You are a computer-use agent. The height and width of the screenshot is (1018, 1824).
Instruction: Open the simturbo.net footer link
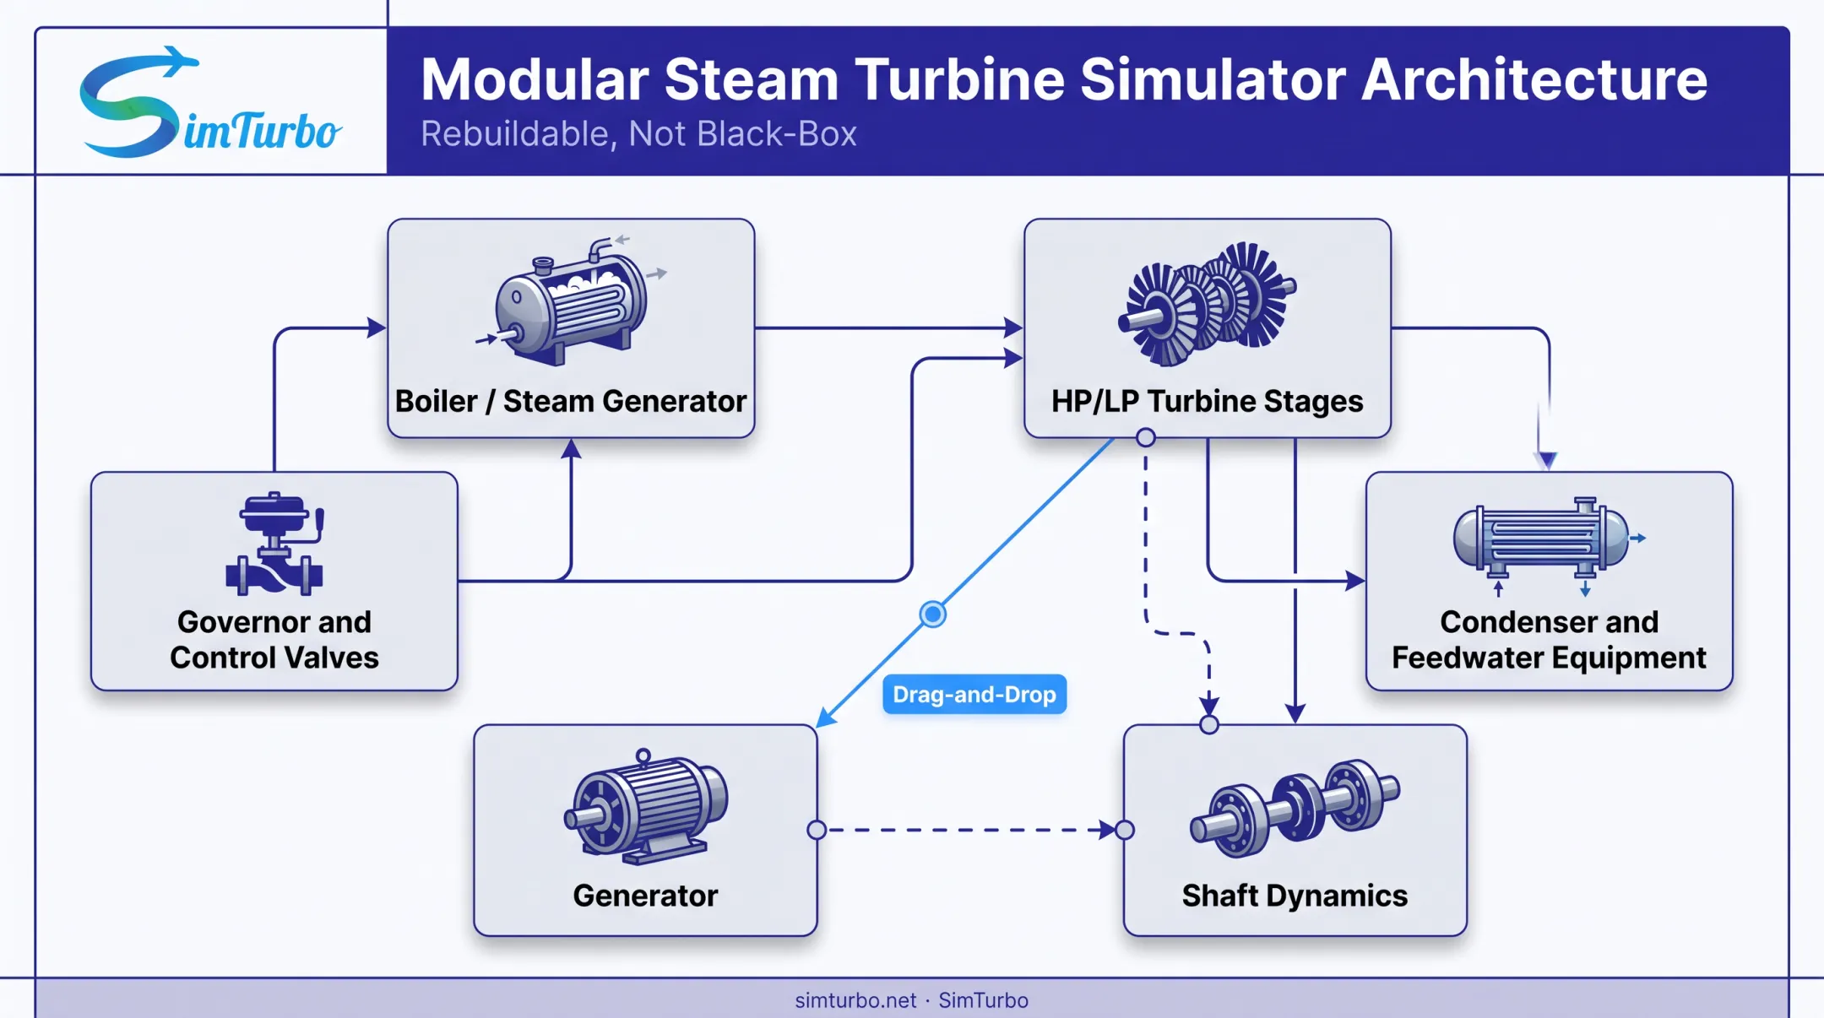855,1000
